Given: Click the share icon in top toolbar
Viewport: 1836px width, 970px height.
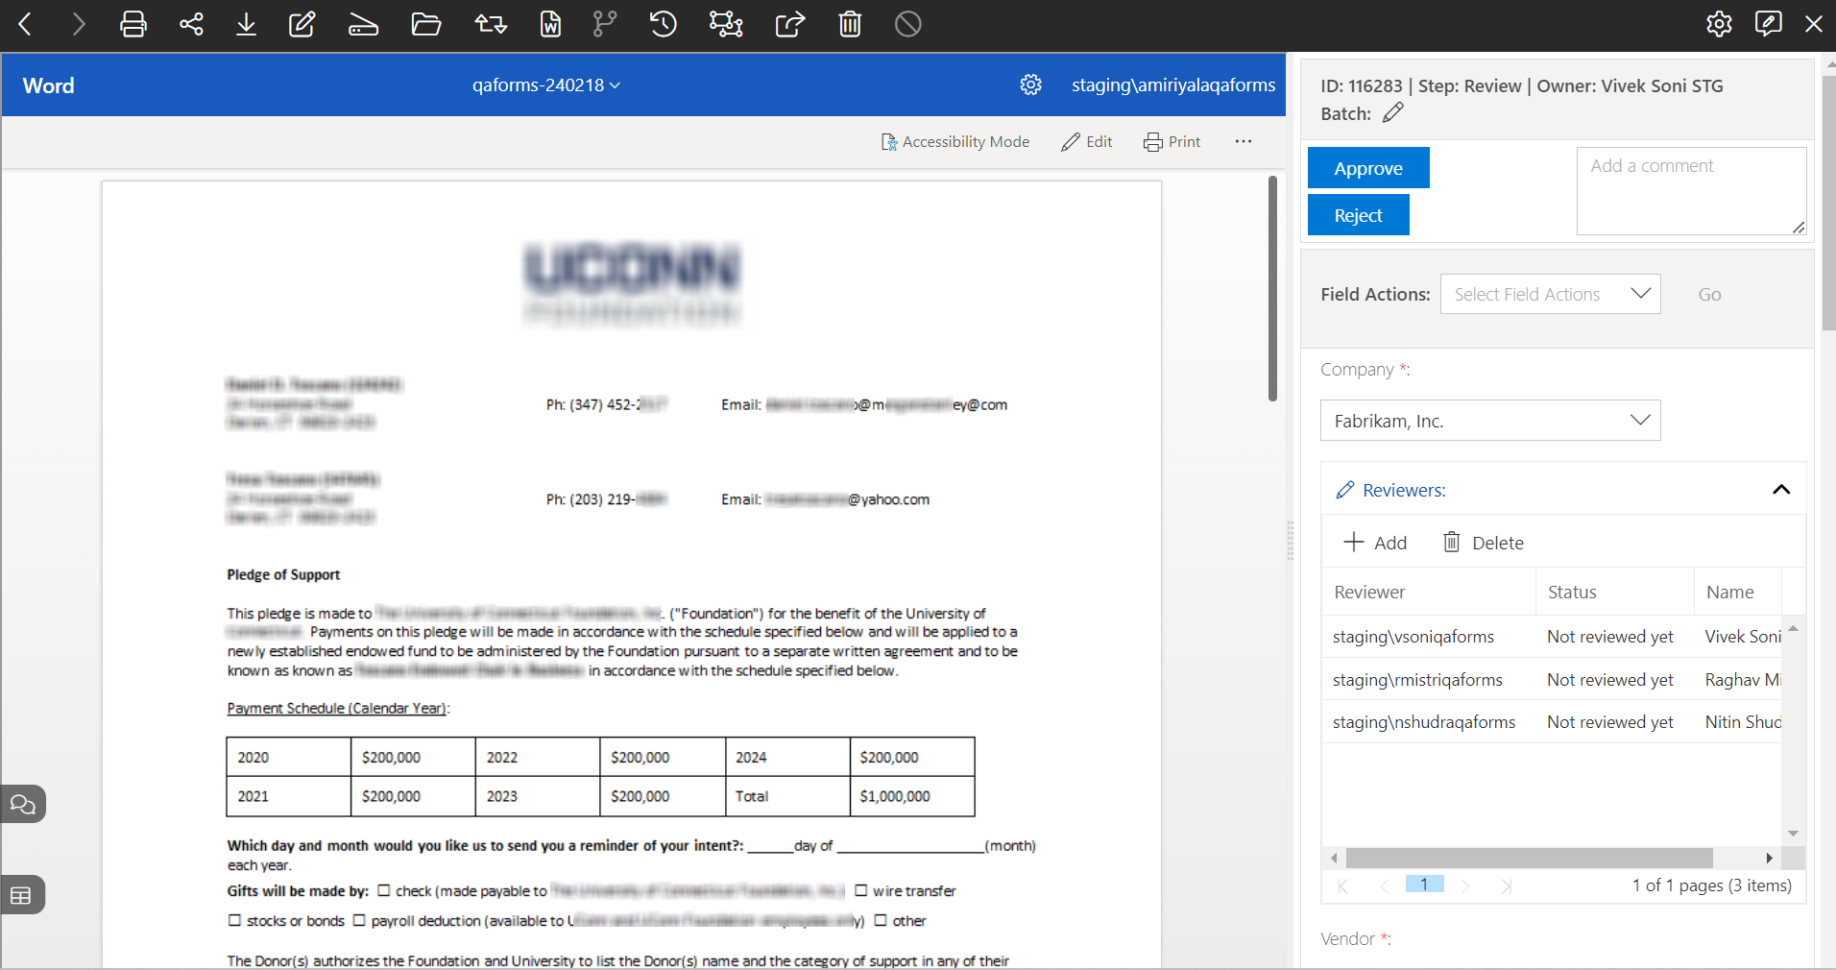Looking at the screenshot, I should pos(191,24).
